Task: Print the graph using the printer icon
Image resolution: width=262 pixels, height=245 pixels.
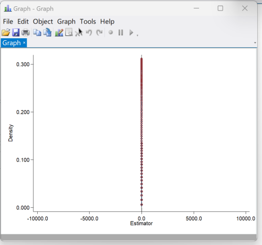Action: tap(26, 33)
